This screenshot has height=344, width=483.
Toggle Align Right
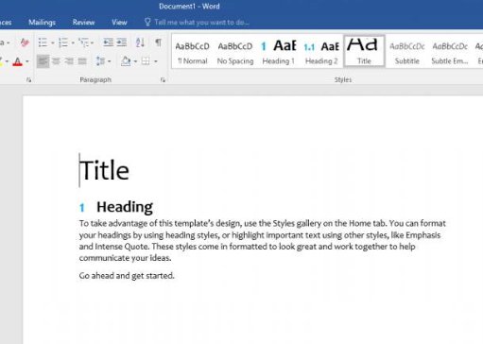coord(69,61)
